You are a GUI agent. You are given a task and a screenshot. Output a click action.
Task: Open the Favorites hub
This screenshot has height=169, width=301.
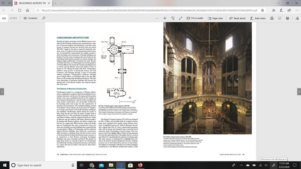point(274,10)
